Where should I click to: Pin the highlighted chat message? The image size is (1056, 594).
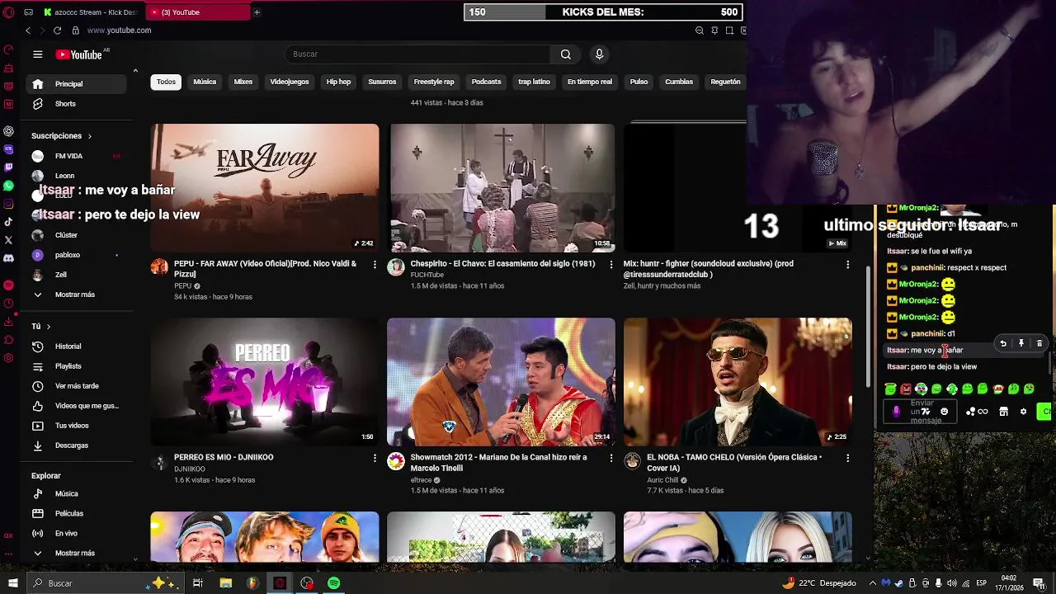[x=1021, y=343]
